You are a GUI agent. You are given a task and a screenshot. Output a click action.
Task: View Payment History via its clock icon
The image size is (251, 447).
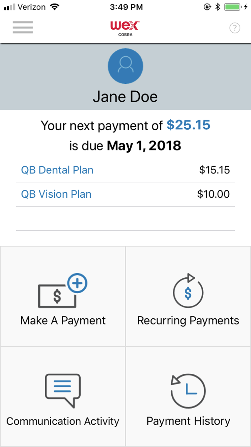coord(188,392)
